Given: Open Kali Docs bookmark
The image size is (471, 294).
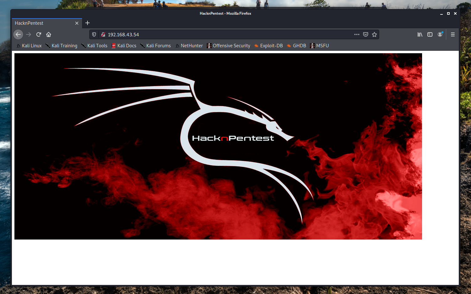Looking at the screenshot, I should [x=124, y=46].
